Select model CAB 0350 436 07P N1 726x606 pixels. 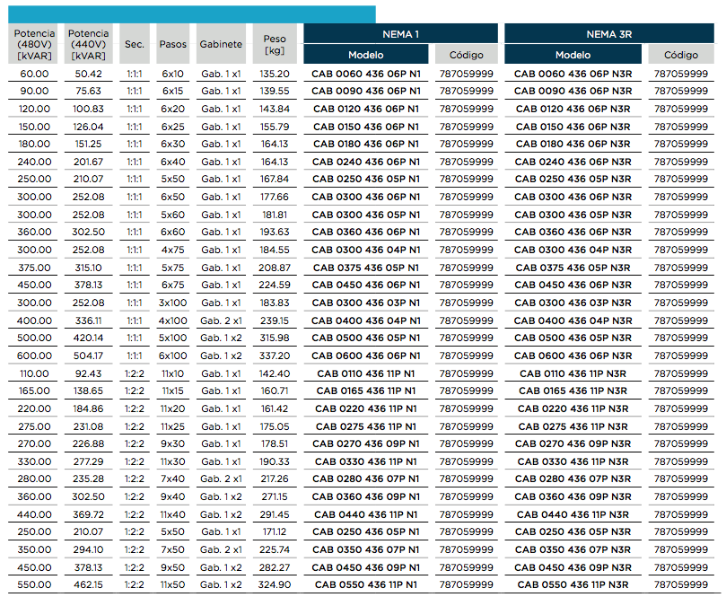tap(366, 550)
